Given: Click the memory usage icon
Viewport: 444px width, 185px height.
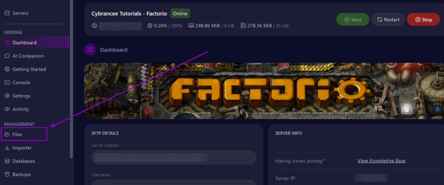Looking at the screenshot, I should 191,26.
